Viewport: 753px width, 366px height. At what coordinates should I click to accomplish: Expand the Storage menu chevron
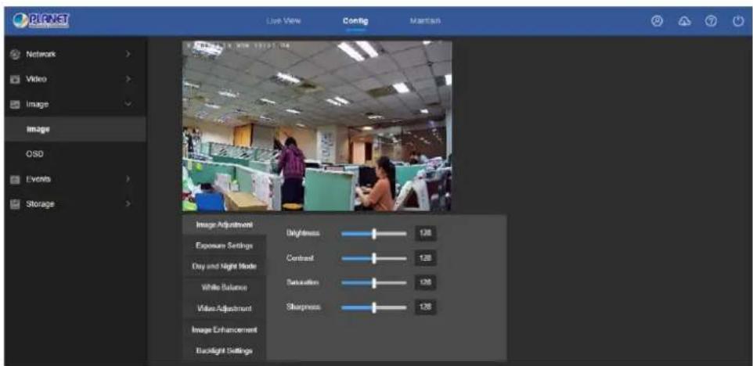tap(128, 204)
